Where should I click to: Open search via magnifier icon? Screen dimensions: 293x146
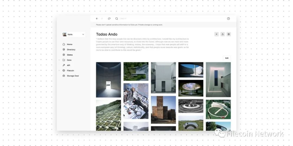click(x=117, y=19)
